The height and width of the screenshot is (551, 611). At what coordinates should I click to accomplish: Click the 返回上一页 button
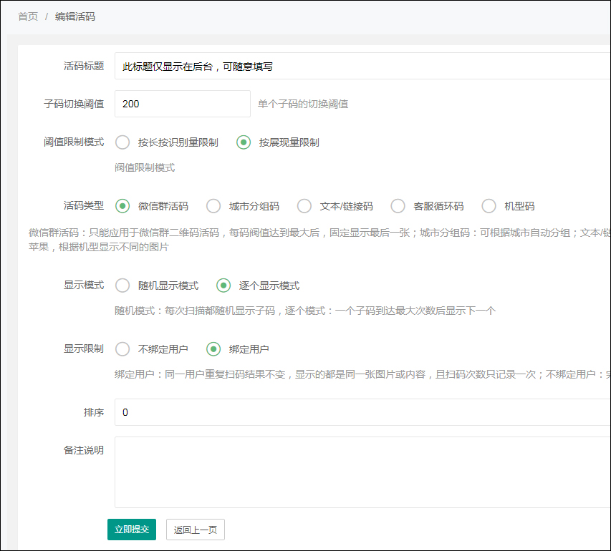pyautogui.click(x=195, y=530)
